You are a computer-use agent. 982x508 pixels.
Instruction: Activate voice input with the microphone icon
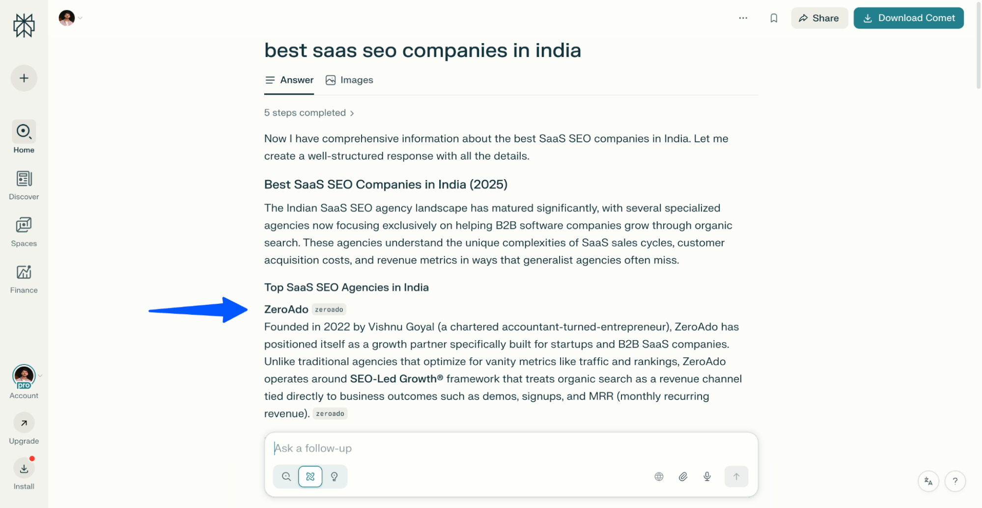(707, 476)
